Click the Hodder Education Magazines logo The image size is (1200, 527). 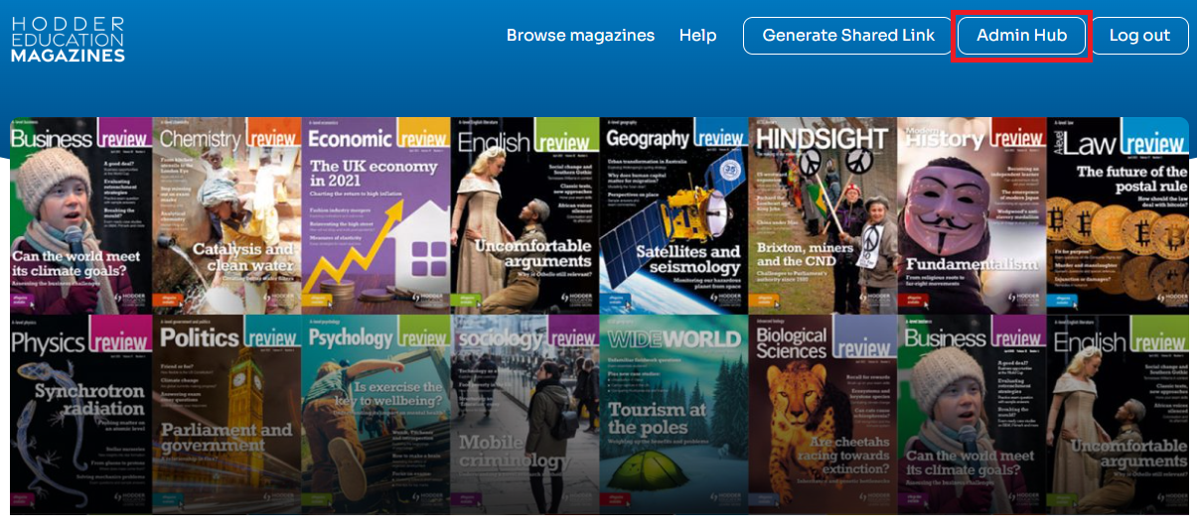click(x=68, y=39)
